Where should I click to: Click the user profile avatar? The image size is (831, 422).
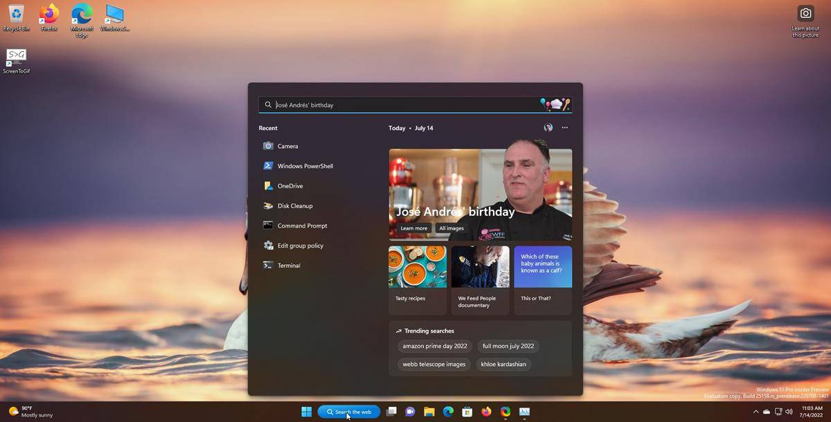(548, 127)
